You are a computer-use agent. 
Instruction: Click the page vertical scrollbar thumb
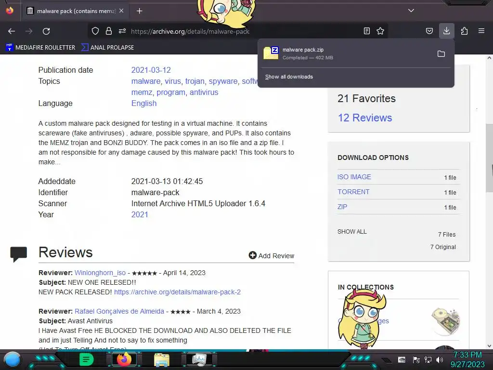489,158
